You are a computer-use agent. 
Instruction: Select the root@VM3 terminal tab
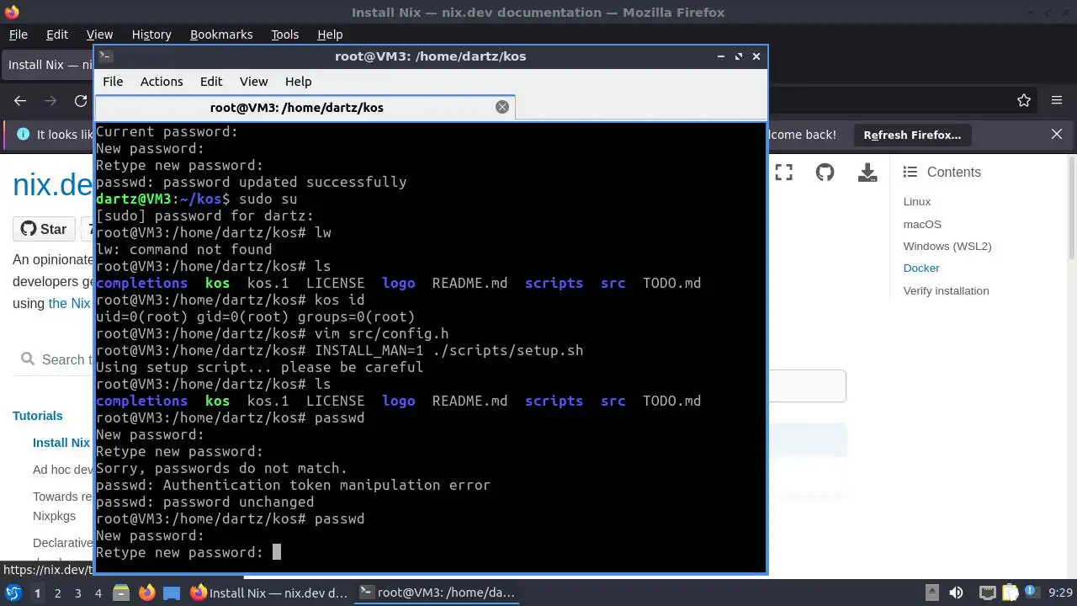(305, 107)
